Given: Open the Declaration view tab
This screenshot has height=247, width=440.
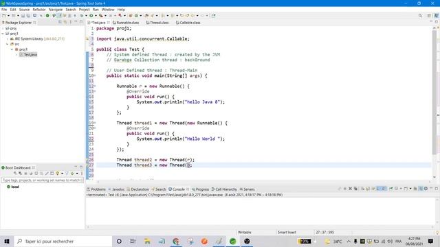Looking at the screenshot, I should (137, 189).
